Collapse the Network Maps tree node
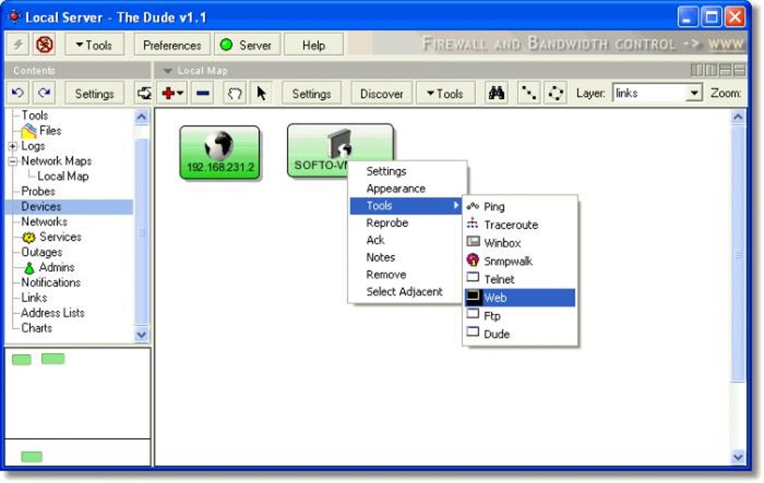The image size is (764, 483). tap(13, 161)
